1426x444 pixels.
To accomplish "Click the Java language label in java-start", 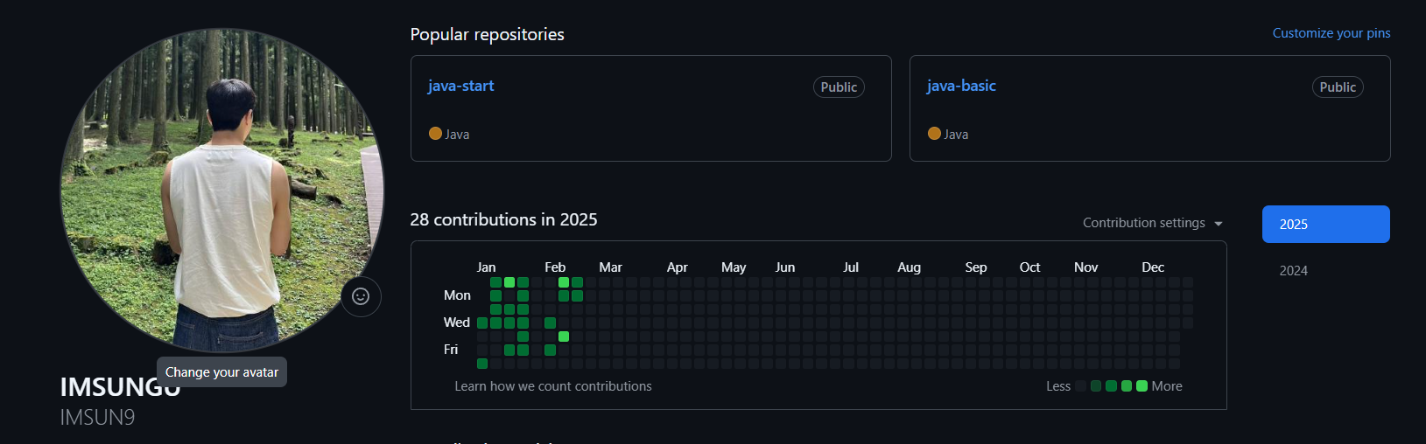I will point(457,135).
